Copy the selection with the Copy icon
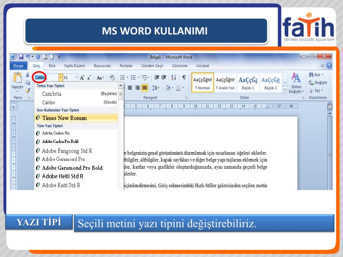343x257 pixels. pyautogui.click(x=27, y=82)
